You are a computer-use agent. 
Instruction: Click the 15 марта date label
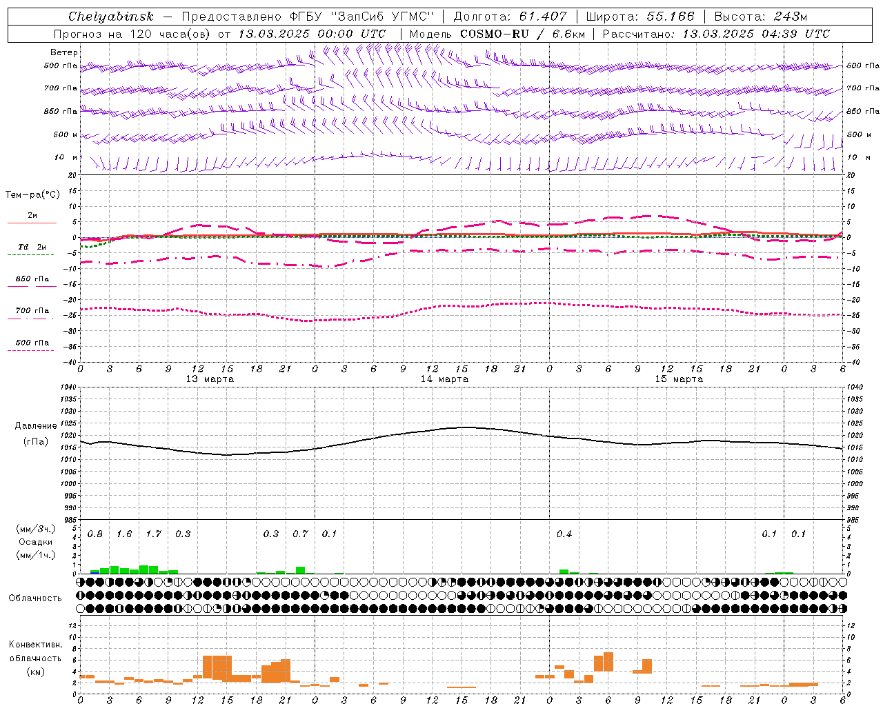coord(679,379)
